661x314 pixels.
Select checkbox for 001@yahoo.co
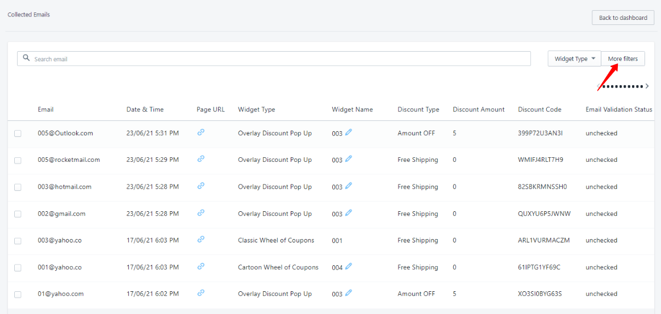(18, 267)
